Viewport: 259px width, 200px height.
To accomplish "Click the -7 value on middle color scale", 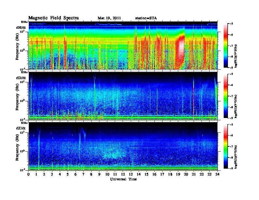I will pos(232,96).
